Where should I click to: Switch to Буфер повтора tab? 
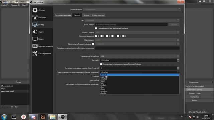tap(98, 15)
